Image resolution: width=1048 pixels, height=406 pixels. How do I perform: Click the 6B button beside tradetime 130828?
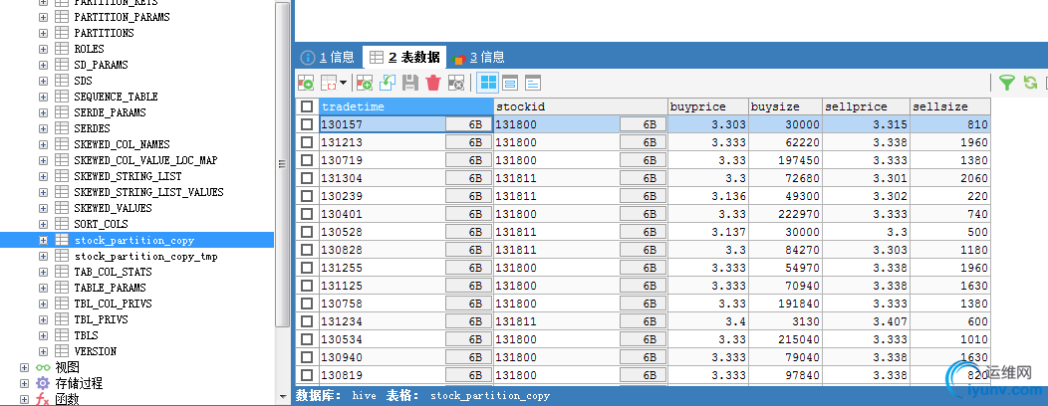(468, 250)
